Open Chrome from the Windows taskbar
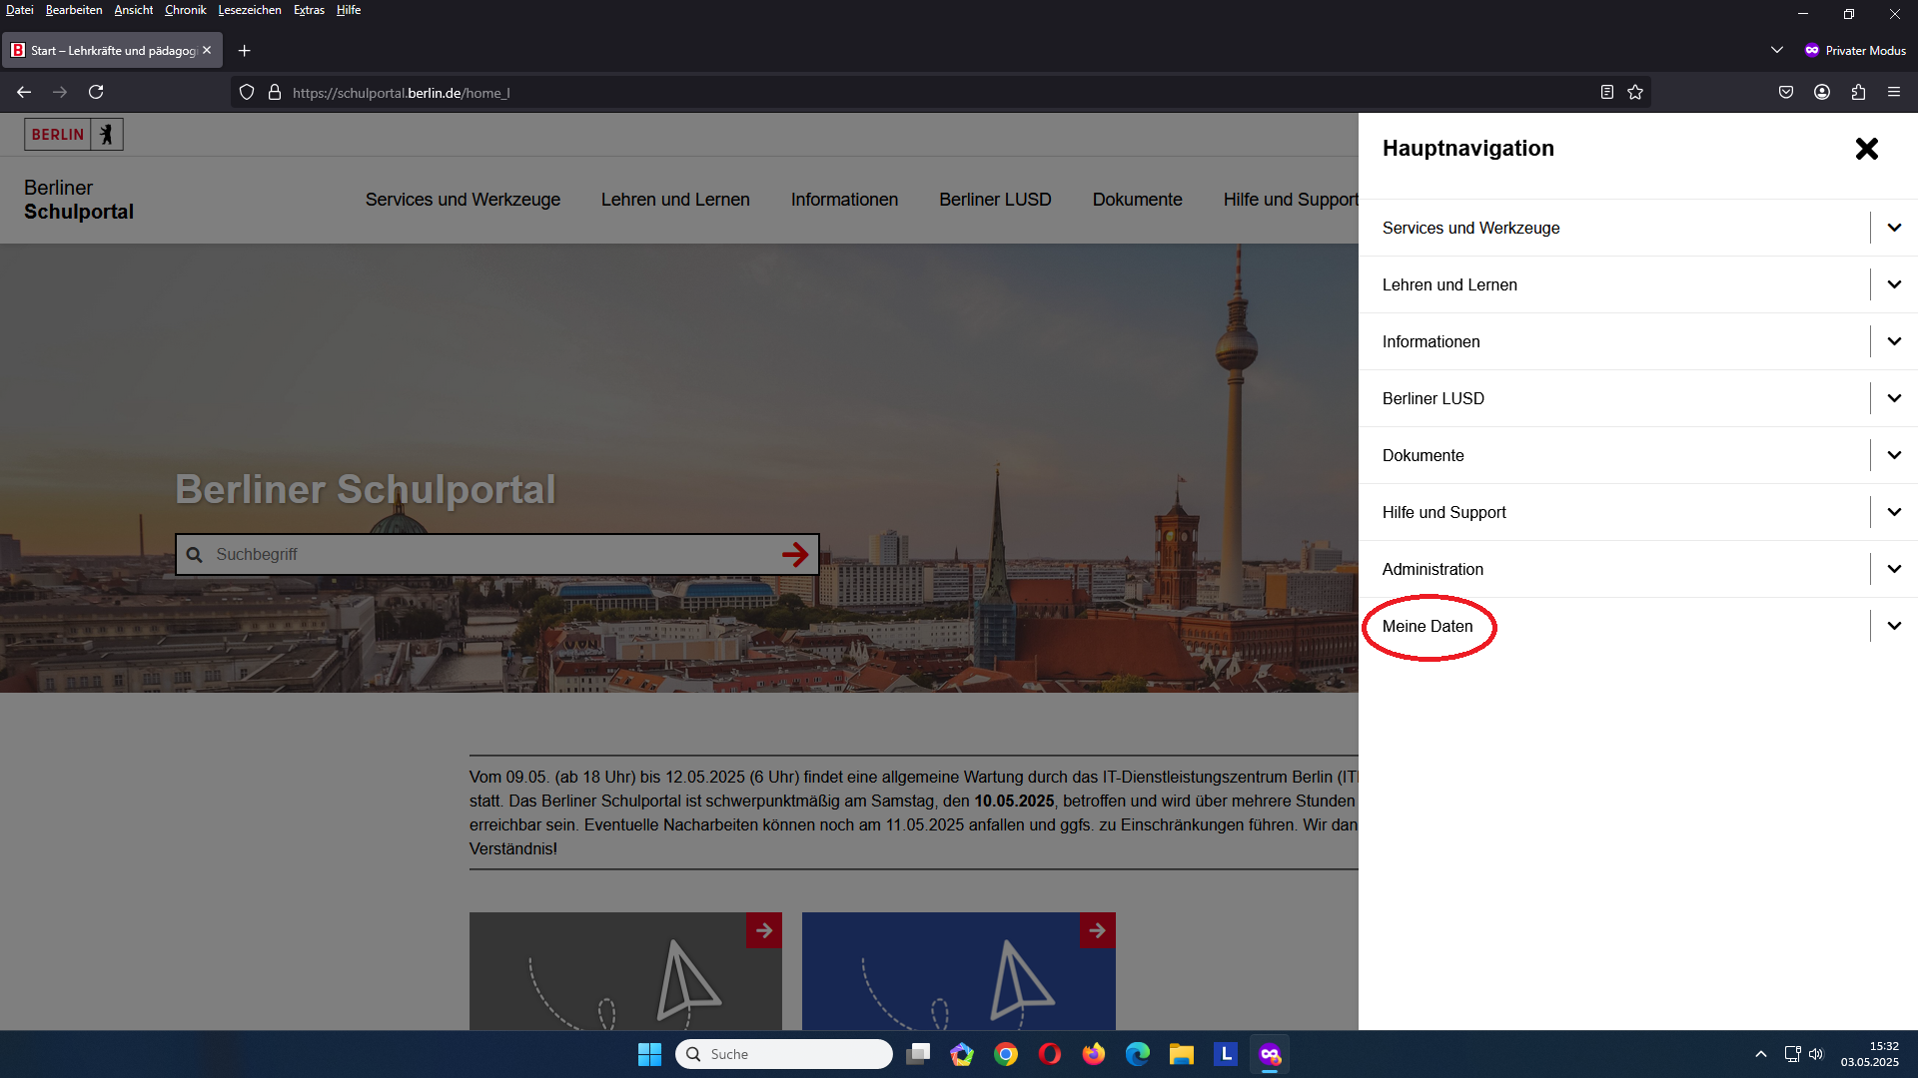1918x1078 pixels. click(x=1006, y=1054)
